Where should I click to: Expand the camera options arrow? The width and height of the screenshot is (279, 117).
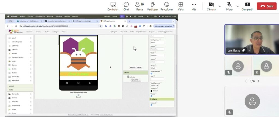coord(220,6)
